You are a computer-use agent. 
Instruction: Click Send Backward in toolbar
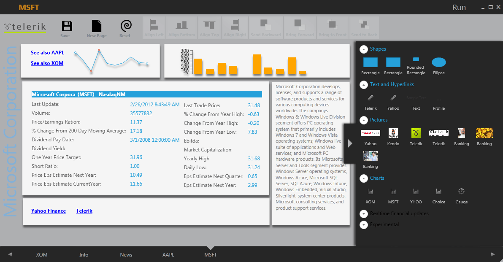(x=265, y=28)
